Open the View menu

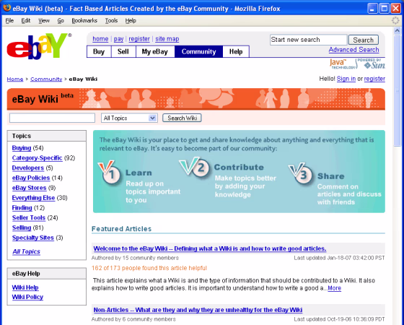point(44,21)
